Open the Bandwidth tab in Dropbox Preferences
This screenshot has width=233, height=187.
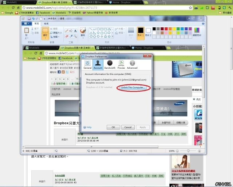pyautogui.click(x=110, y=64)
